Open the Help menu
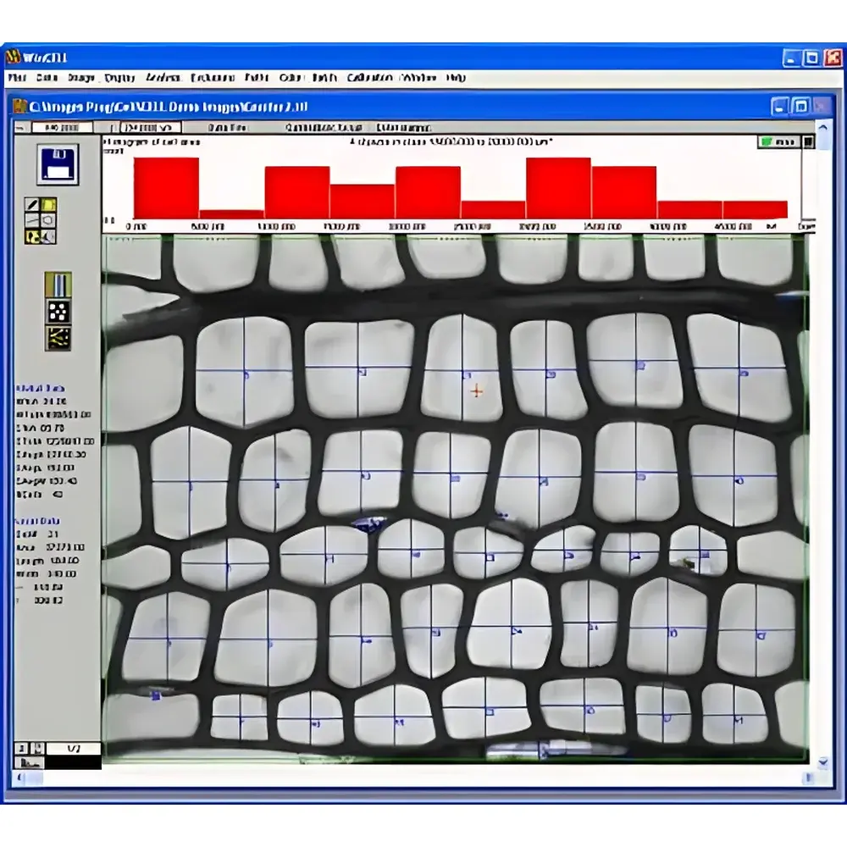 tap(456, 78)
